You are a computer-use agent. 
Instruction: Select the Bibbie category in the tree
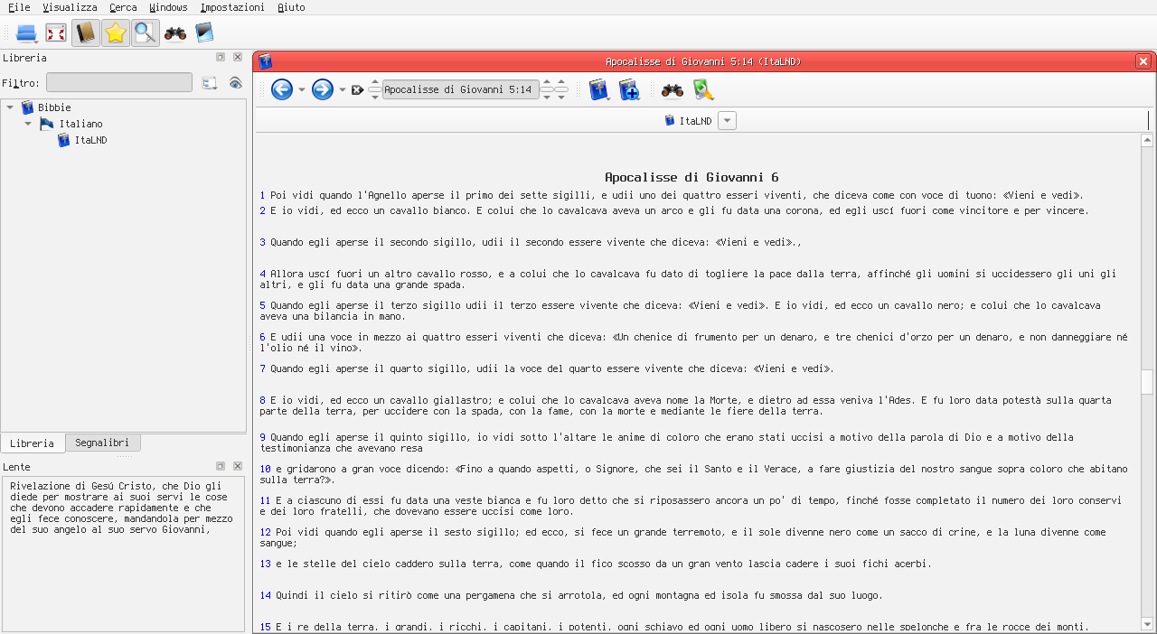[54, 107]
